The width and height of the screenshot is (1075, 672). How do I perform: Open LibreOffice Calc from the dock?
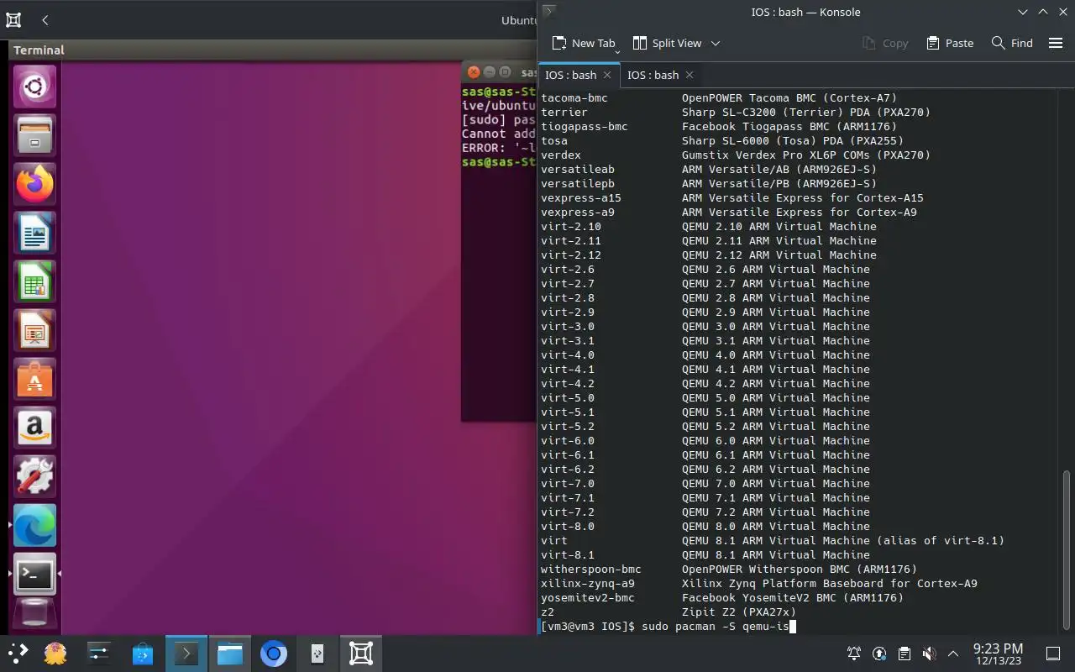[x=34, y=281]
